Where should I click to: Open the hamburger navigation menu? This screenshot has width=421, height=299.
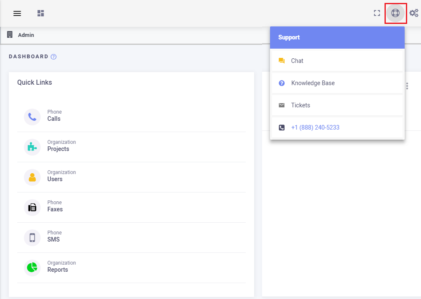pos(17,13)
